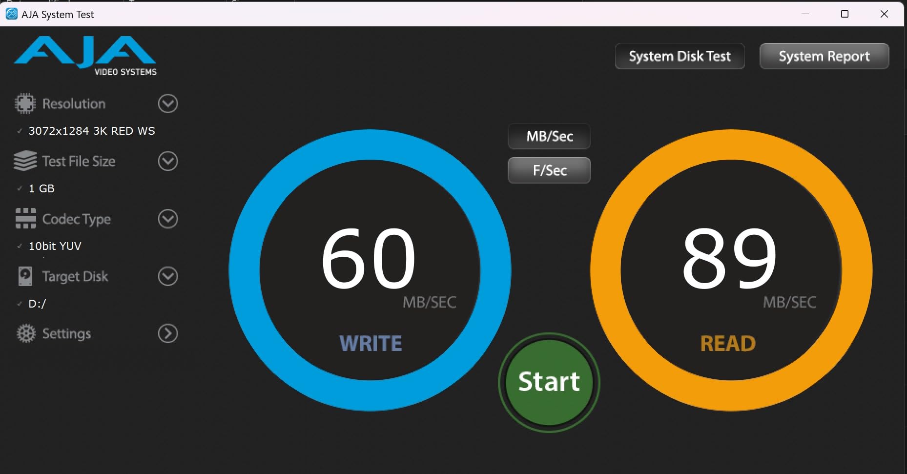Click the 60 write speed value

click(x=368, y=258)
